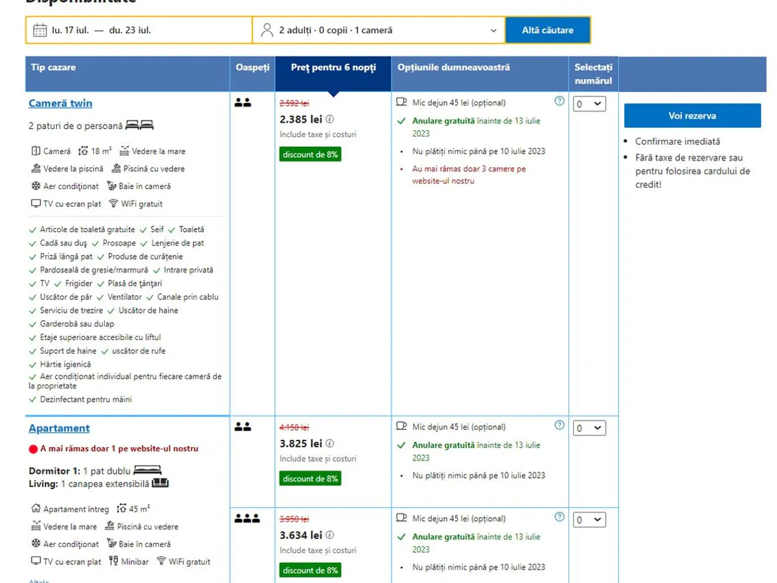Open quantity dropdown for Apartament at 3.825 lei
The height and width of the screenshot is (583, 777).
[x=589, y=428]
